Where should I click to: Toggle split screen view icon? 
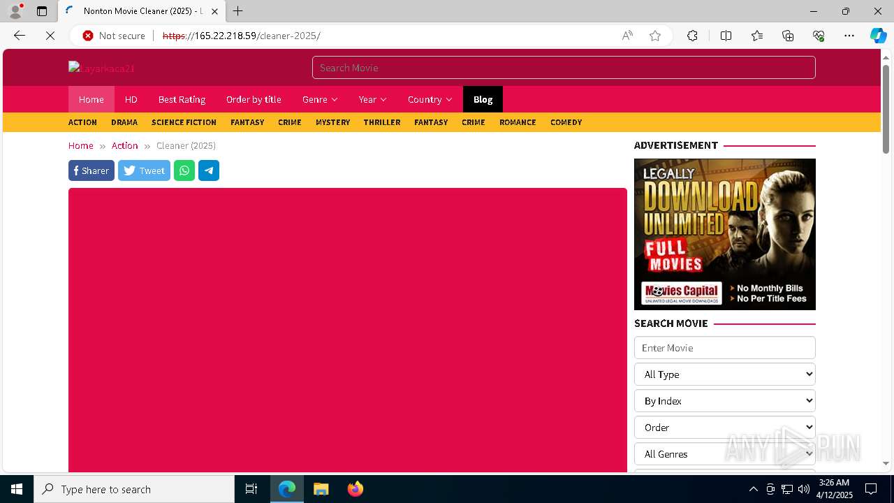(726, 36)
